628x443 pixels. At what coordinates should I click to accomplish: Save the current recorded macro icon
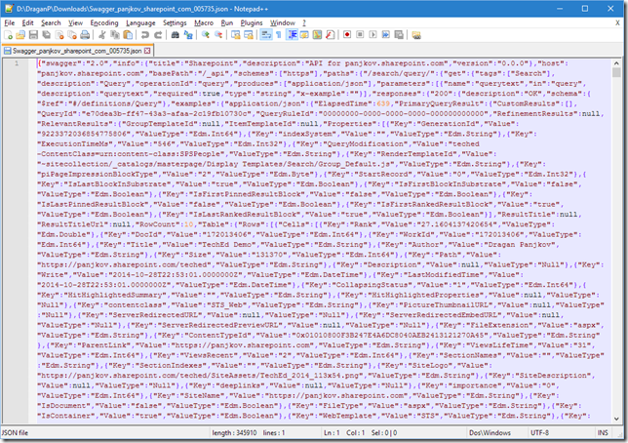coord(399,35)
